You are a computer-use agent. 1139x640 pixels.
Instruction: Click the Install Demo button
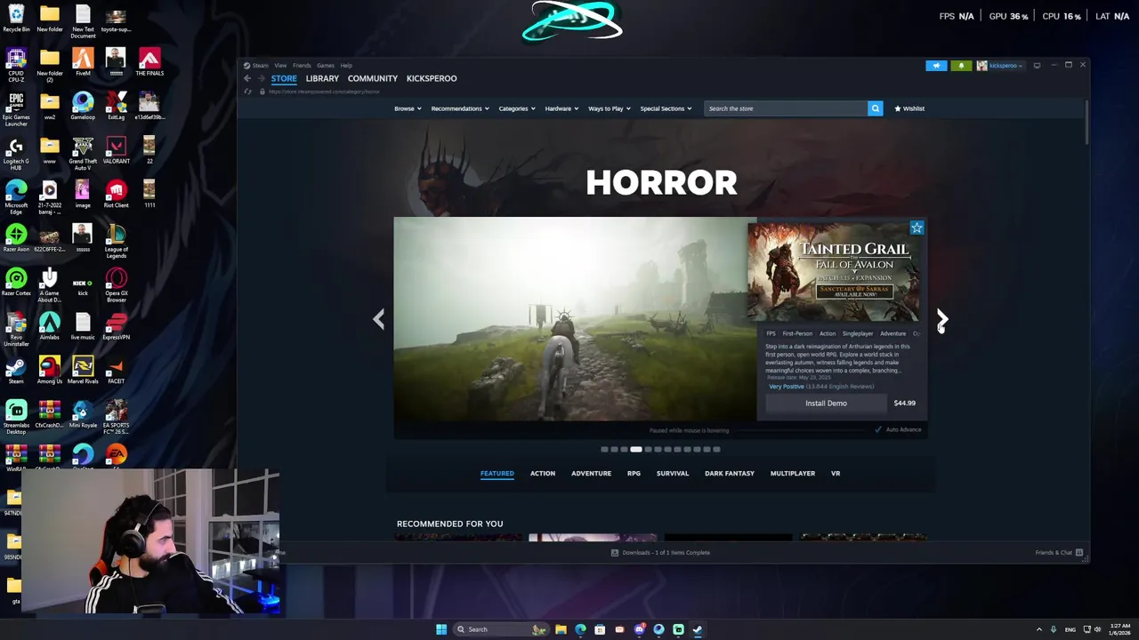click(826, 404)
